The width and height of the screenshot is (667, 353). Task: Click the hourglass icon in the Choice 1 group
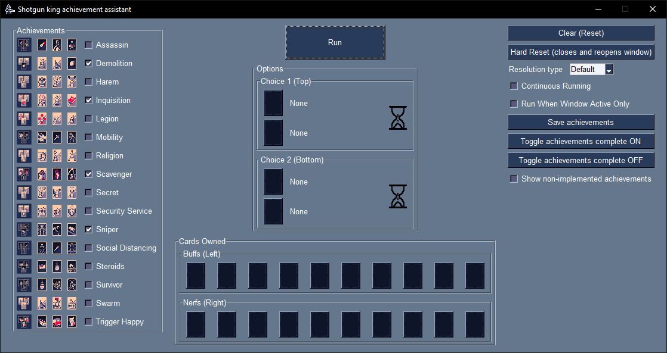pos(397,117)
